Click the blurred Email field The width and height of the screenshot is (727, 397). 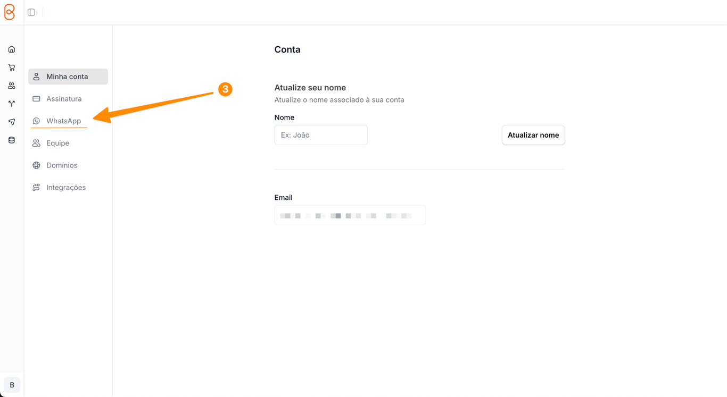pyautogui.click(x=350, y=215)
